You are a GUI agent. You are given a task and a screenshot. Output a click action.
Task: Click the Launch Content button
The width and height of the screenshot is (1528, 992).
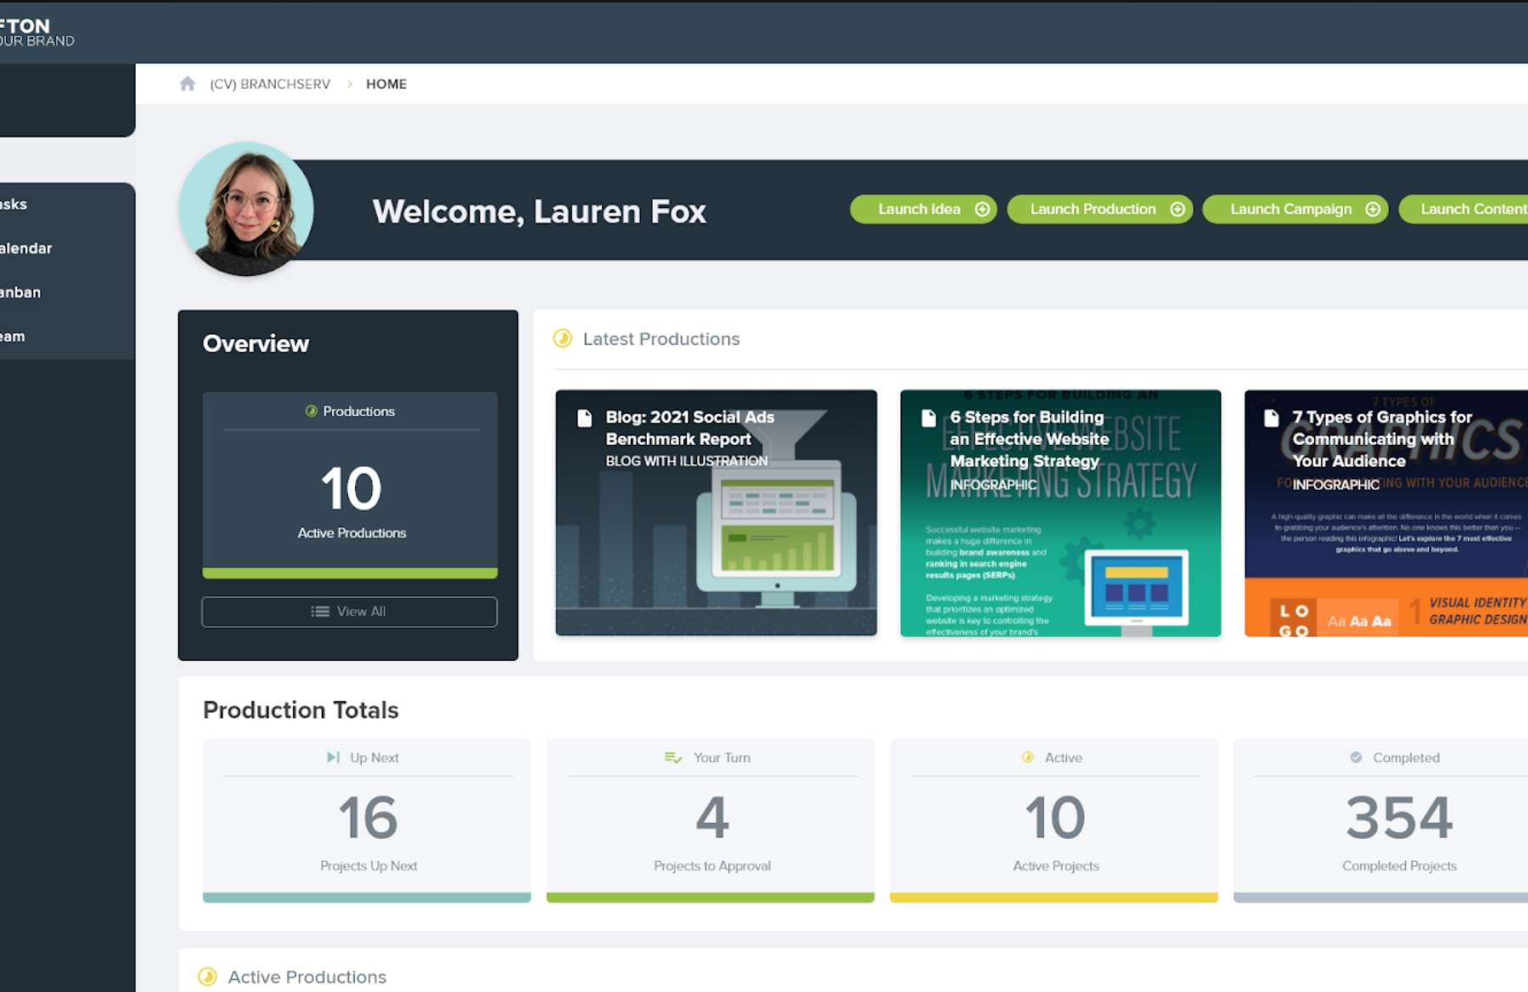1469,209
